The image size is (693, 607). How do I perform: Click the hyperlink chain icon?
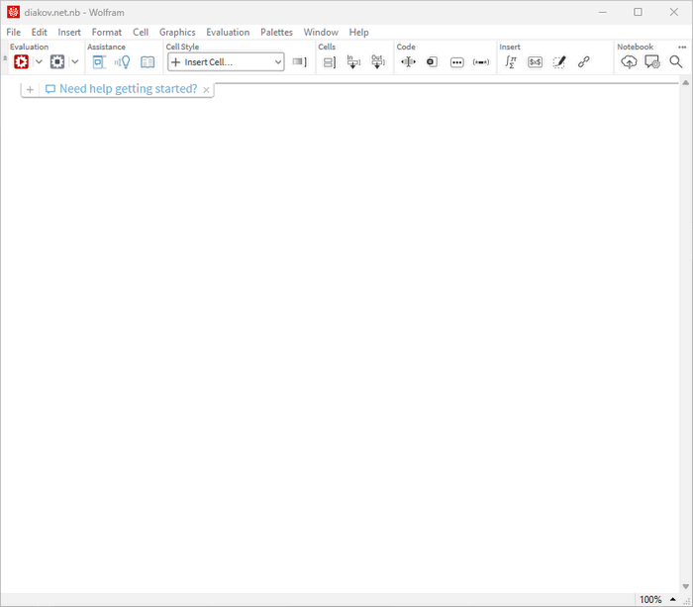coord(584,61)
